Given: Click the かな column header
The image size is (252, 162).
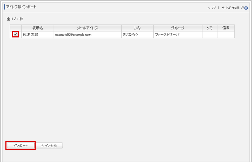Looking at the screenshot, I should coord(138,28).
